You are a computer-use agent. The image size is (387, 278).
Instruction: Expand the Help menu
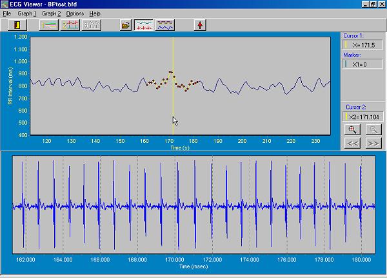tap(95, 13)
